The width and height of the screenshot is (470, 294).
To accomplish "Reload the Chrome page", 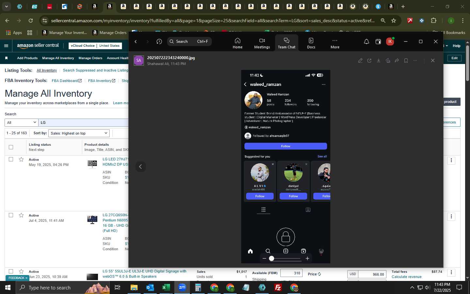I will coord(31,21).
